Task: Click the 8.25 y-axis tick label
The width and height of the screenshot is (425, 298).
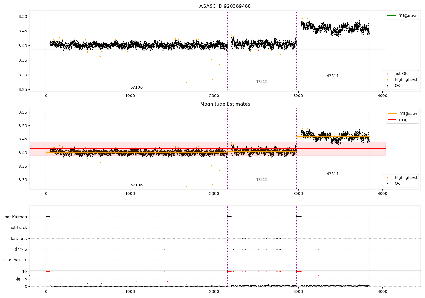Action: [23, 90]
